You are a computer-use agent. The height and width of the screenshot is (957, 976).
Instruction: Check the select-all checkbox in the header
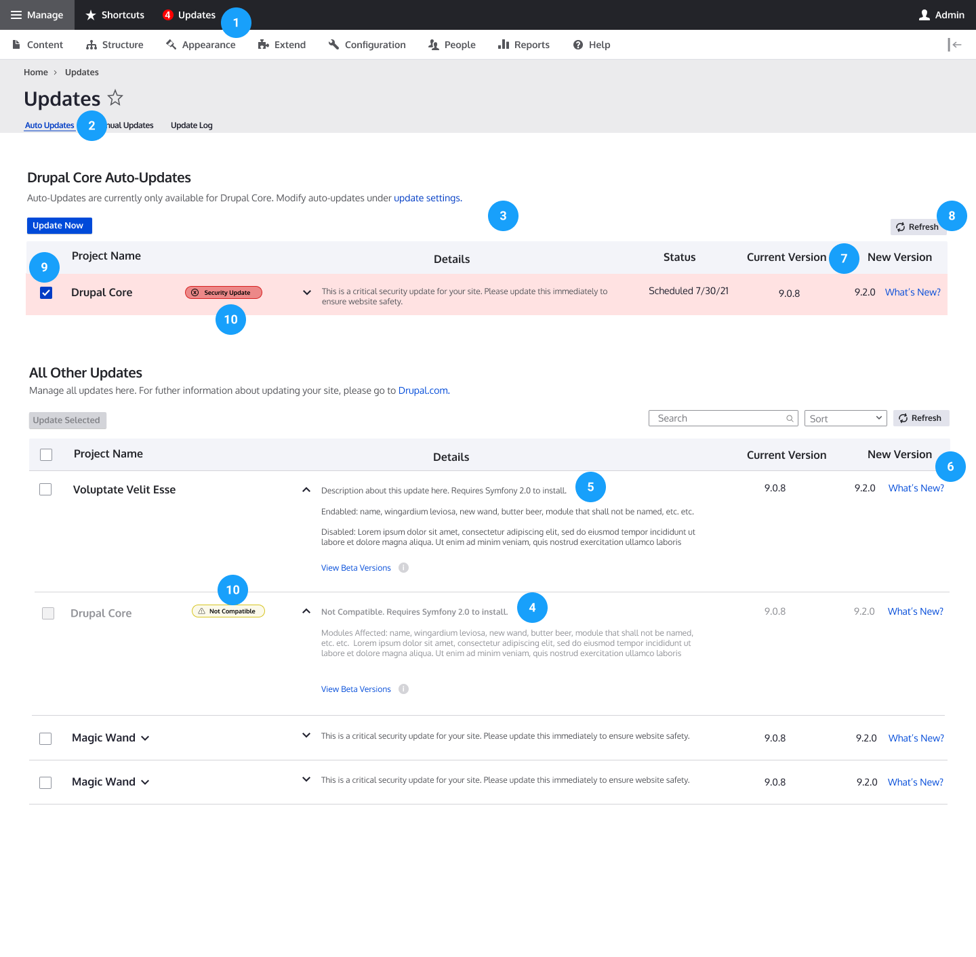[46, 455]
